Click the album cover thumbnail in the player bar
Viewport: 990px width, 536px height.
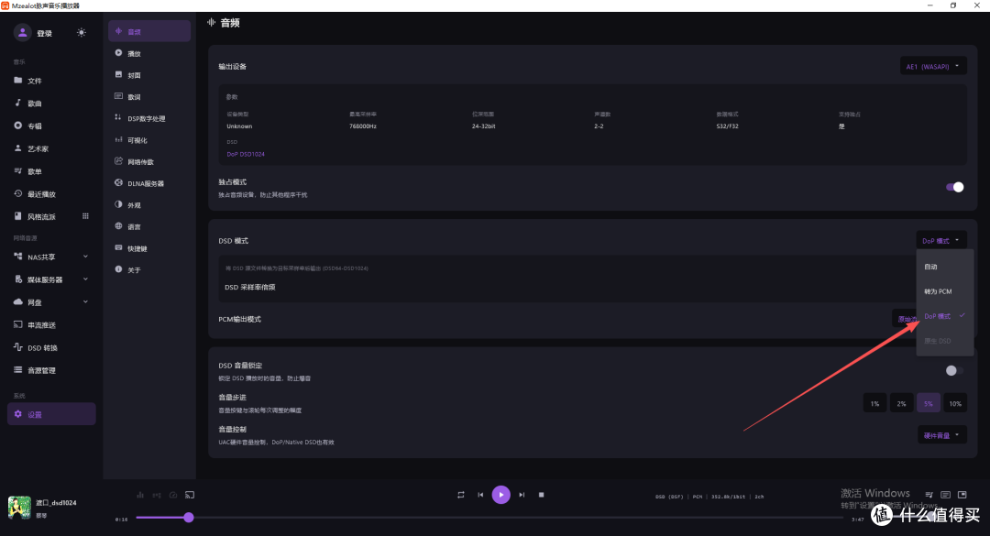[19, 507]
